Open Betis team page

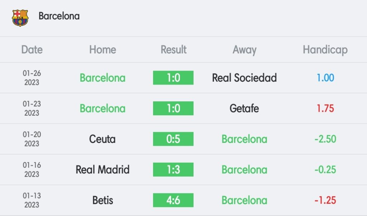coord(103,200)
